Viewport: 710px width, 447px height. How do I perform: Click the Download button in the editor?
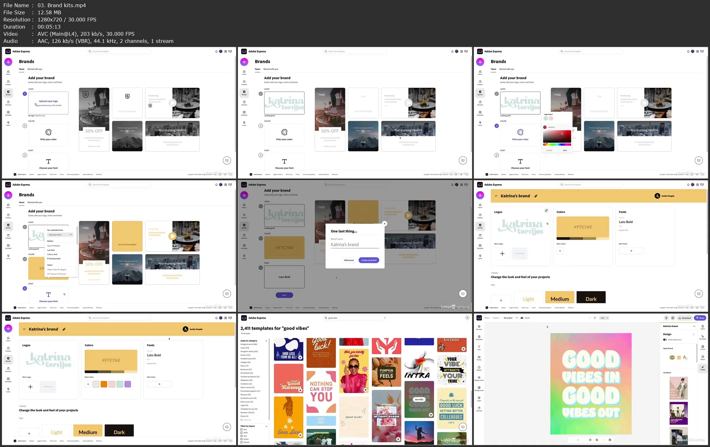coord(685,318)
